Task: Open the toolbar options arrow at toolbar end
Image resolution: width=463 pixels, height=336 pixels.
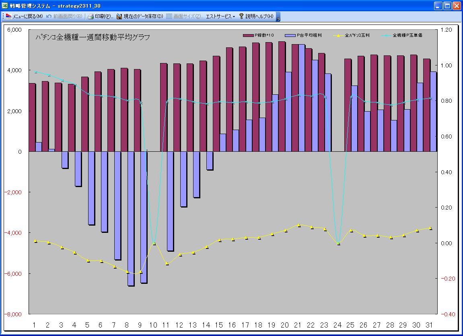Action: pos(278,16)
